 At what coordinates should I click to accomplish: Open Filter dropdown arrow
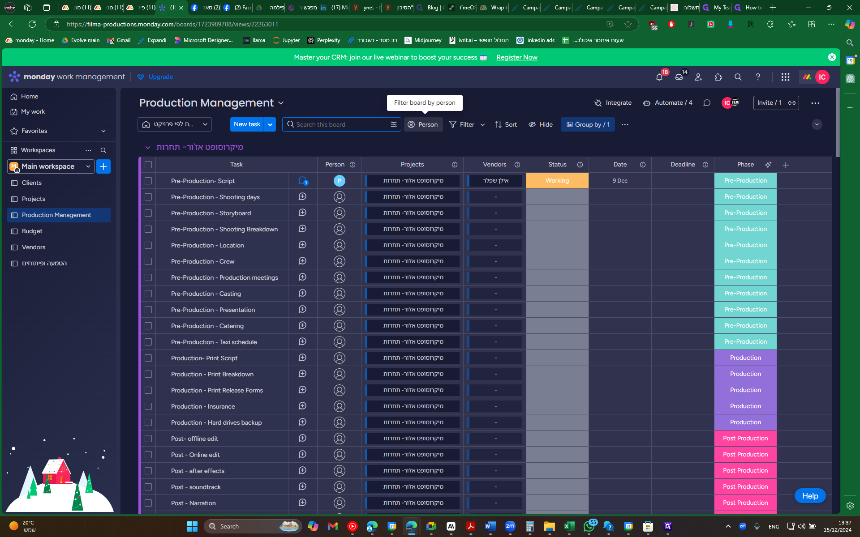coord(482,124)
